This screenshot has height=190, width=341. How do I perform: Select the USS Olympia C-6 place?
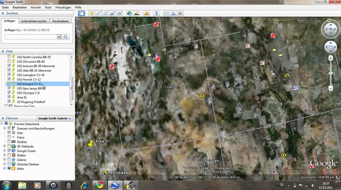coord(28,93)
